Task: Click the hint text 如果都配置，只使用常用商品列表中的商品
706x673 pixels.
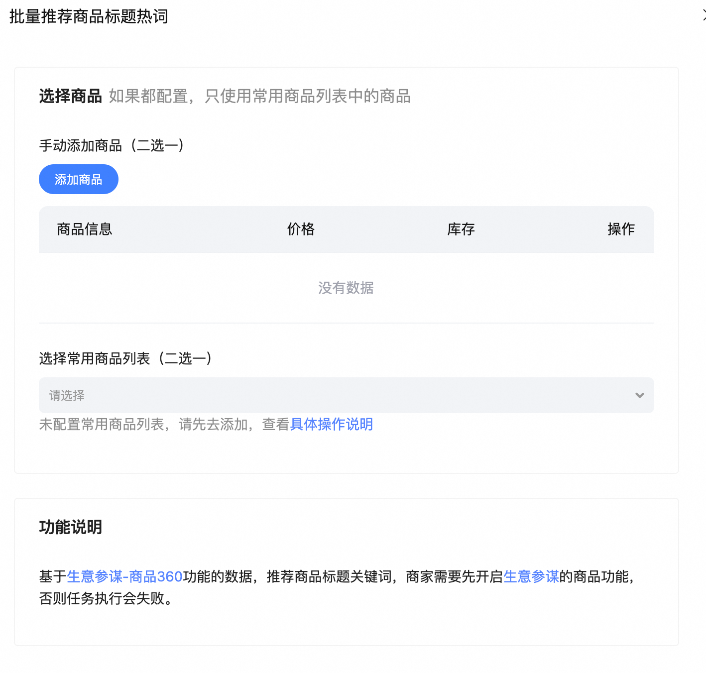Action: click(259, 96)
